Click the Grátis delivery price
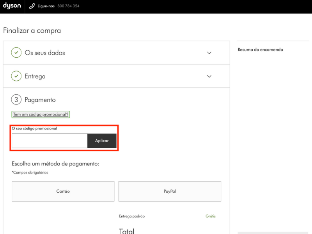 [x=211, y=216]
